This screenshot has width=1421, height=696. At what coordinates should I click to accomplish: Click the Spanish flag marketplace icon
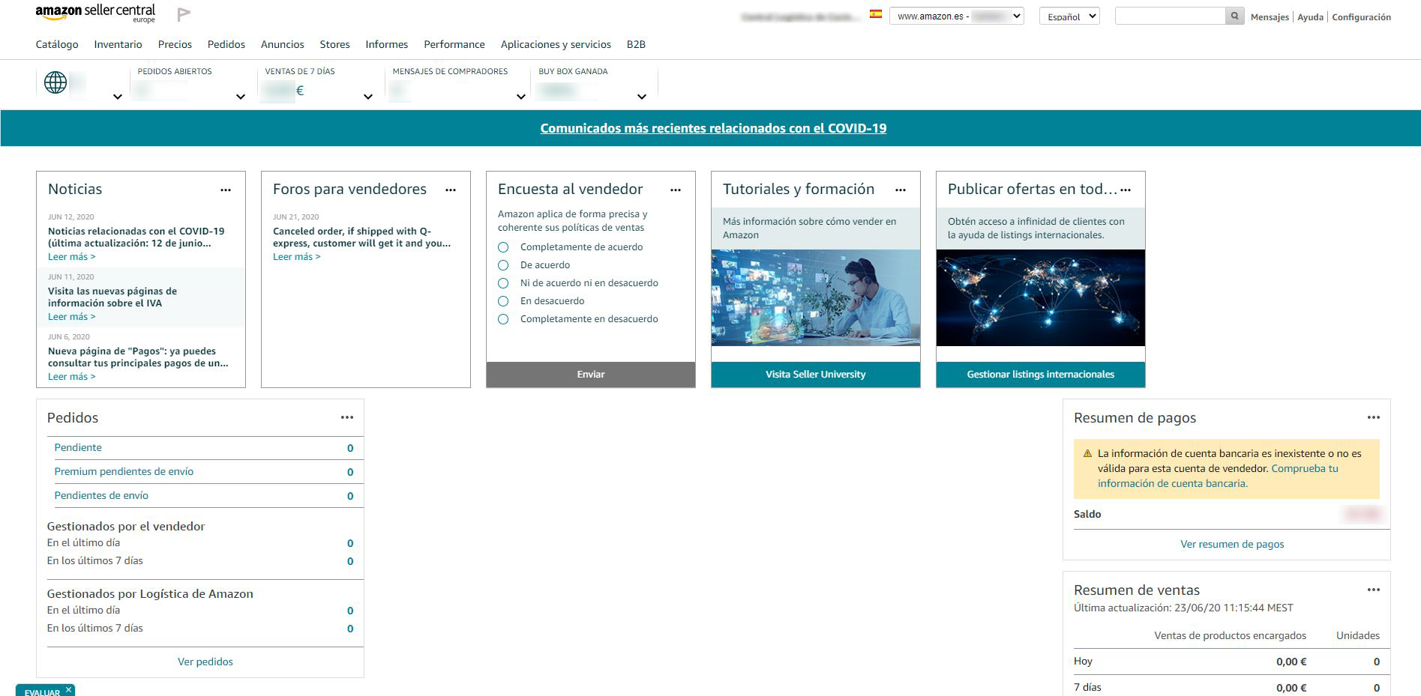coord(875,13)
